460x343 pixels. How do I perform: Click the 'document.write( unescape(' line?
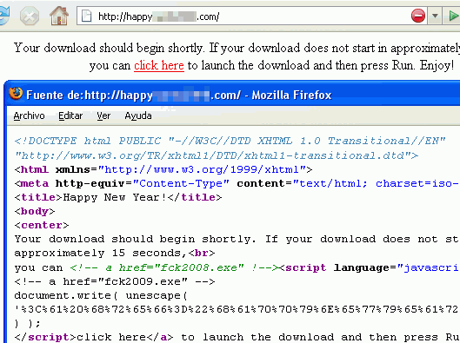(101, 296)
